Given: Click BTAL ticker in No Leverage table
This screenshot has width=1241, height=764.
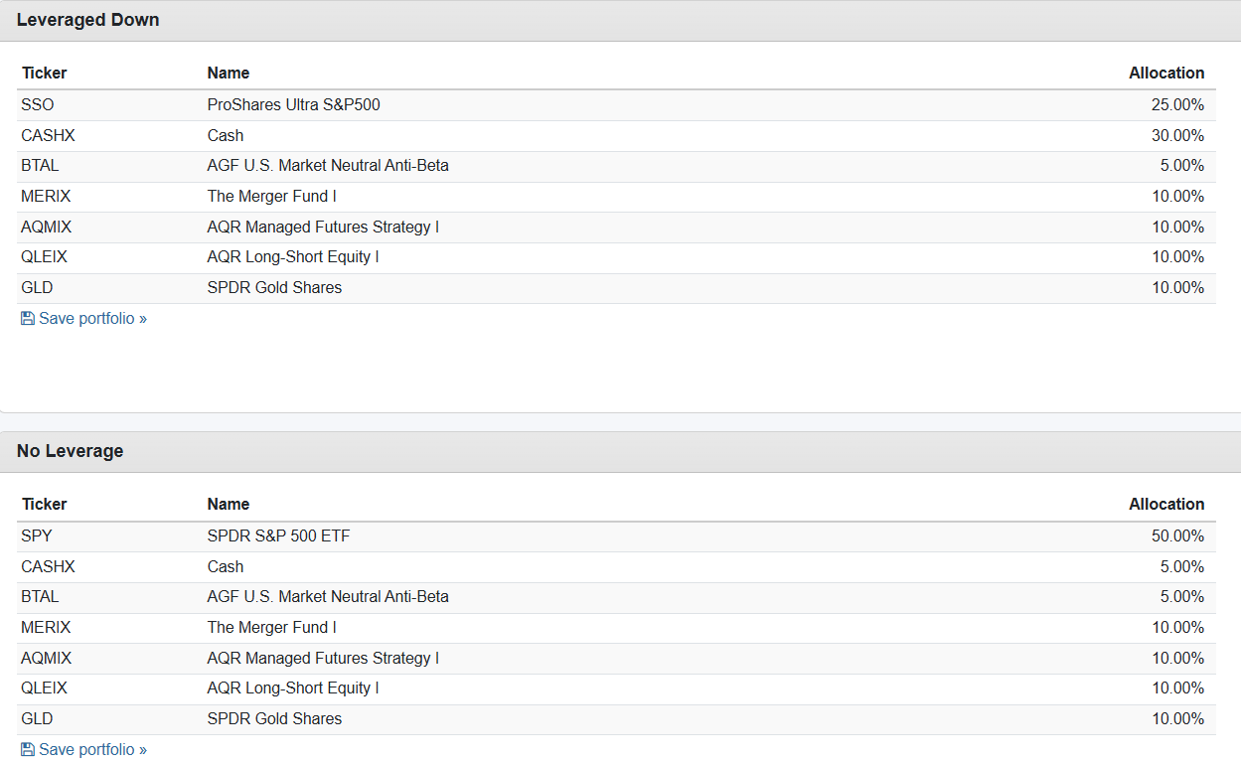Looking at the screenshot, I should pyautogui.click(x=40, y=596).
